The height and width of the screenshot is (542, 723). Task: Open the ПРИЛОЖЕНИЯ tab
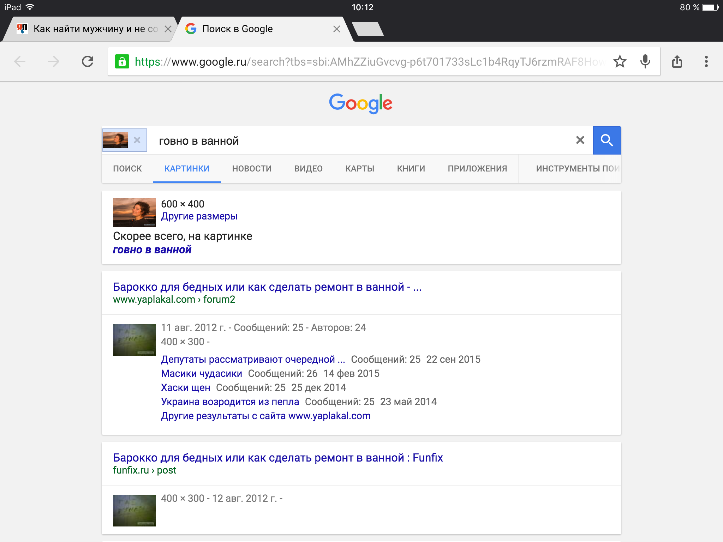[x=477, y=169]
